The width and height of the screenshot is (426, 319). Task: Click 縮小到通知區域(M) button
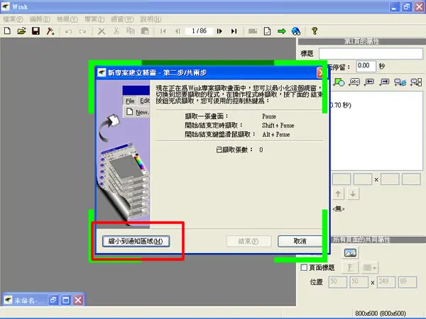click(x=136, y=241)
